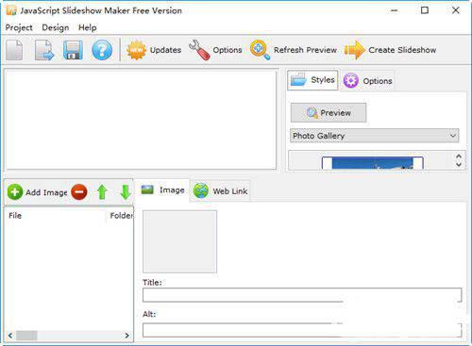Click the Folder column header
Viewport: 472px width, 346px height.
click(x=121, y=216)
